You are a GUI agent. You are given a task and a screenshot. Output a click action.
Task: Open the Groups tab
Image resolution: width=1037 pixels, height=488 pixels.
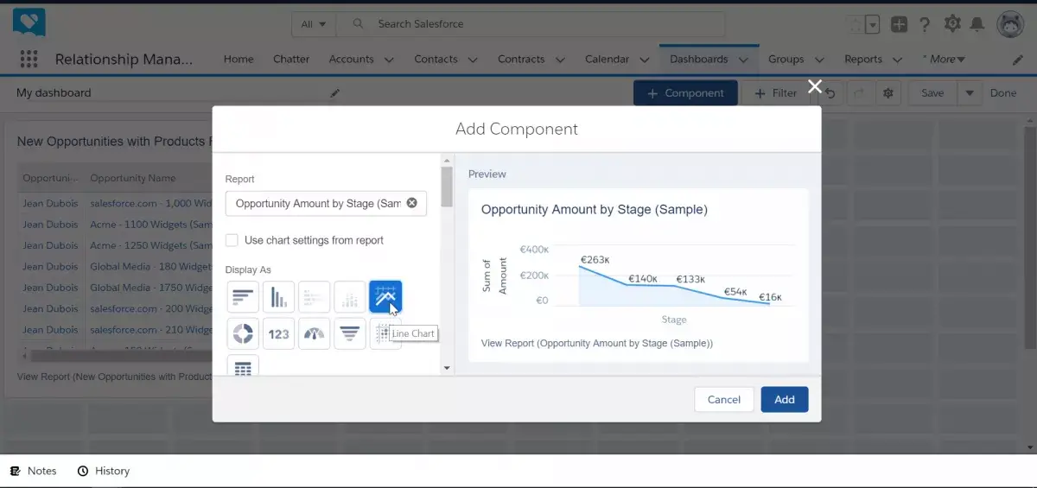click(x=786, y=60)
